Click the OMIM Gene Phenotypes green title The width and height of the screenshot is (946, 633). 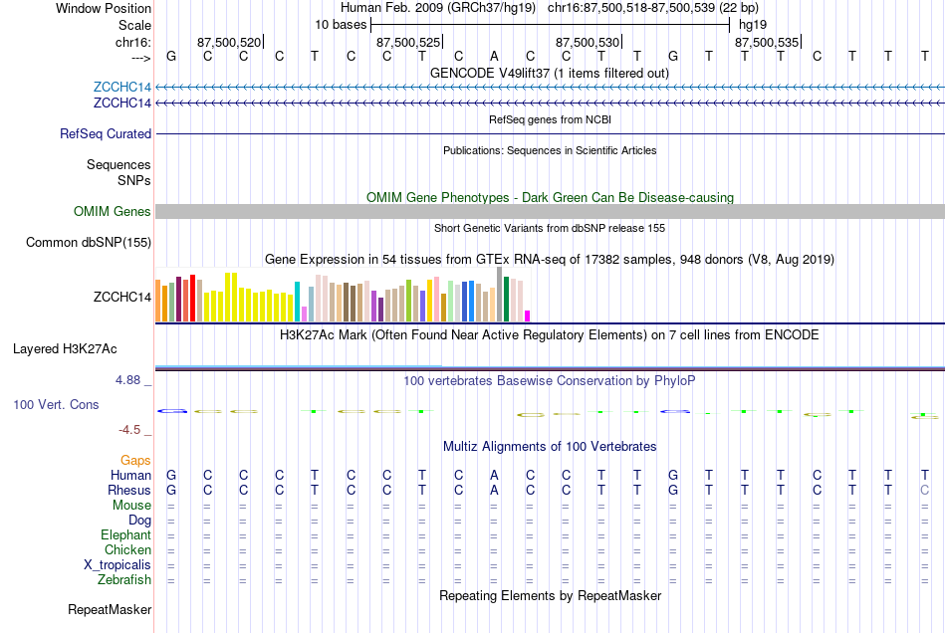coord(551,197)
